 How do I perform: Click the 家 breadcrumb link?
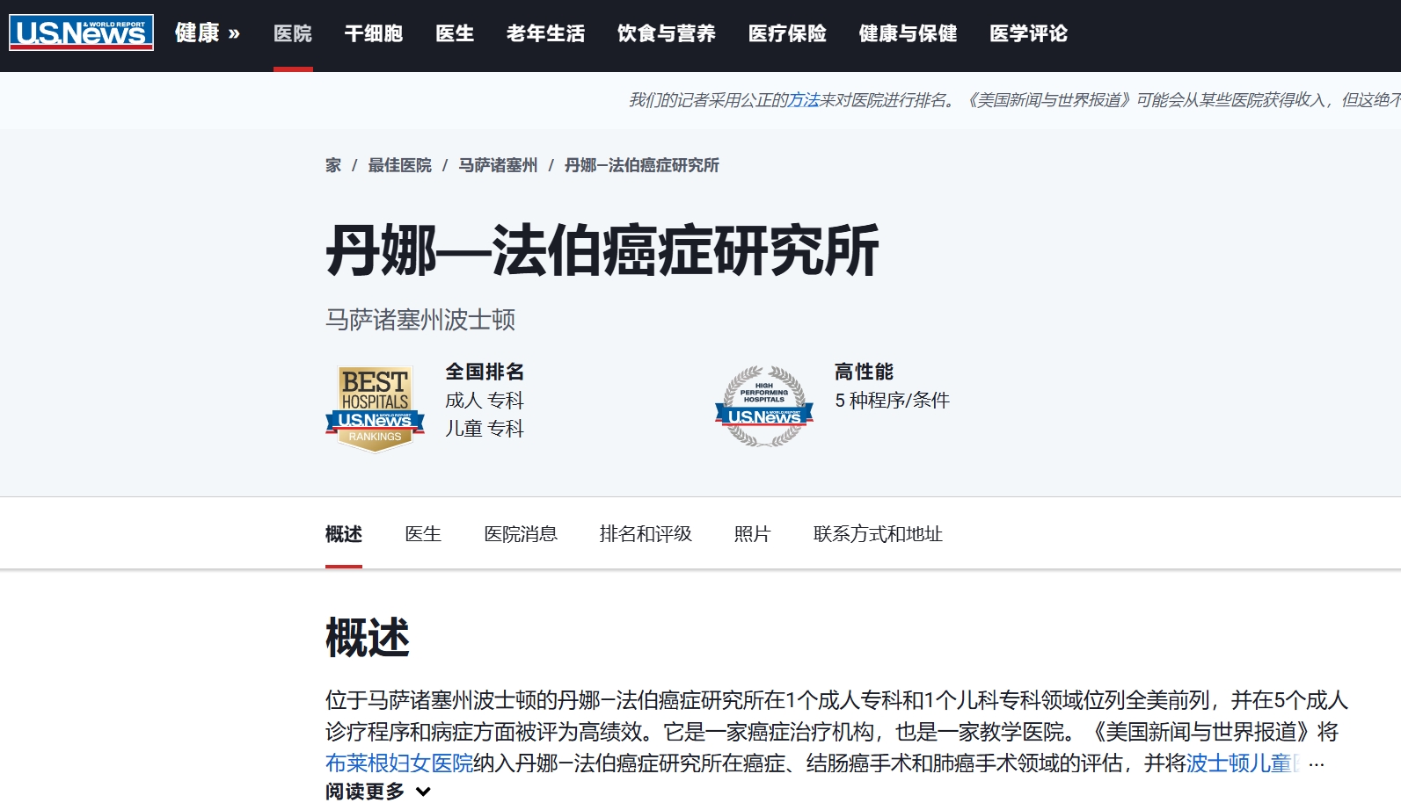point(333,165)
